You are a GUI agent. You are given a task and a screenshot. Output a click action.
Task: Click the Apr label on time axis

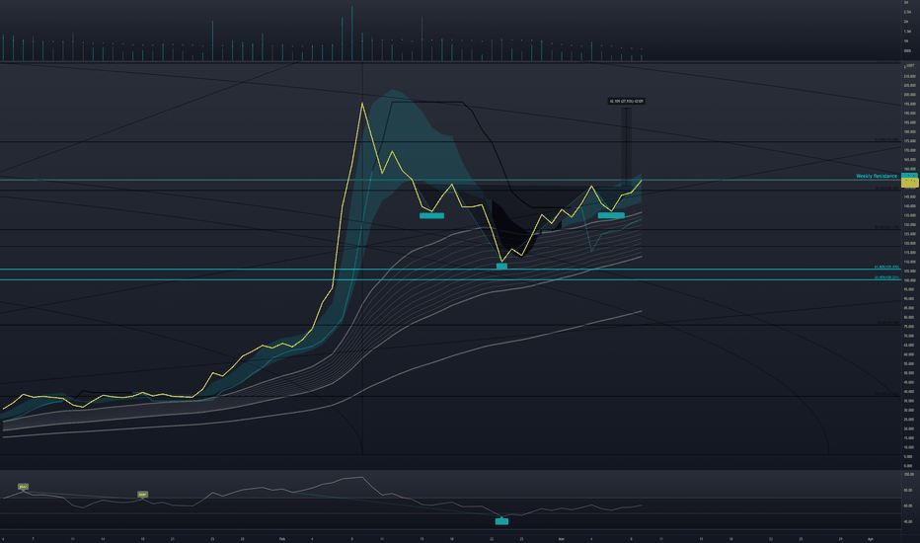870,538
